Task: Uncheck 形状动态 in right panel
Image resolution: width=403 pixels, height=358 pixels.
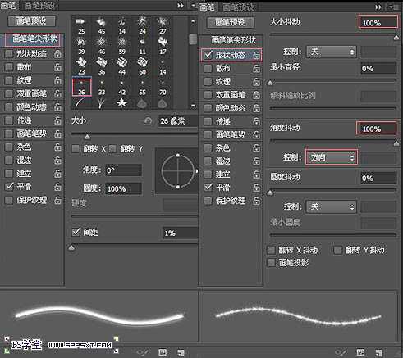Action: pyautogui.click(x=208, y=55)
